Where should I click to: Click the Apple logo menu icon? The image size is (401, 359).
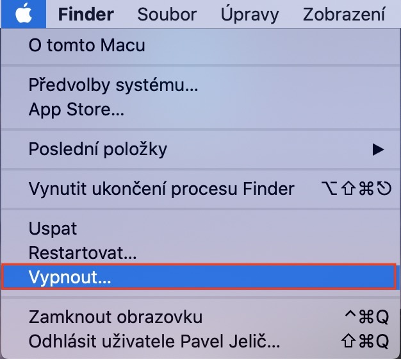[23, 13]
